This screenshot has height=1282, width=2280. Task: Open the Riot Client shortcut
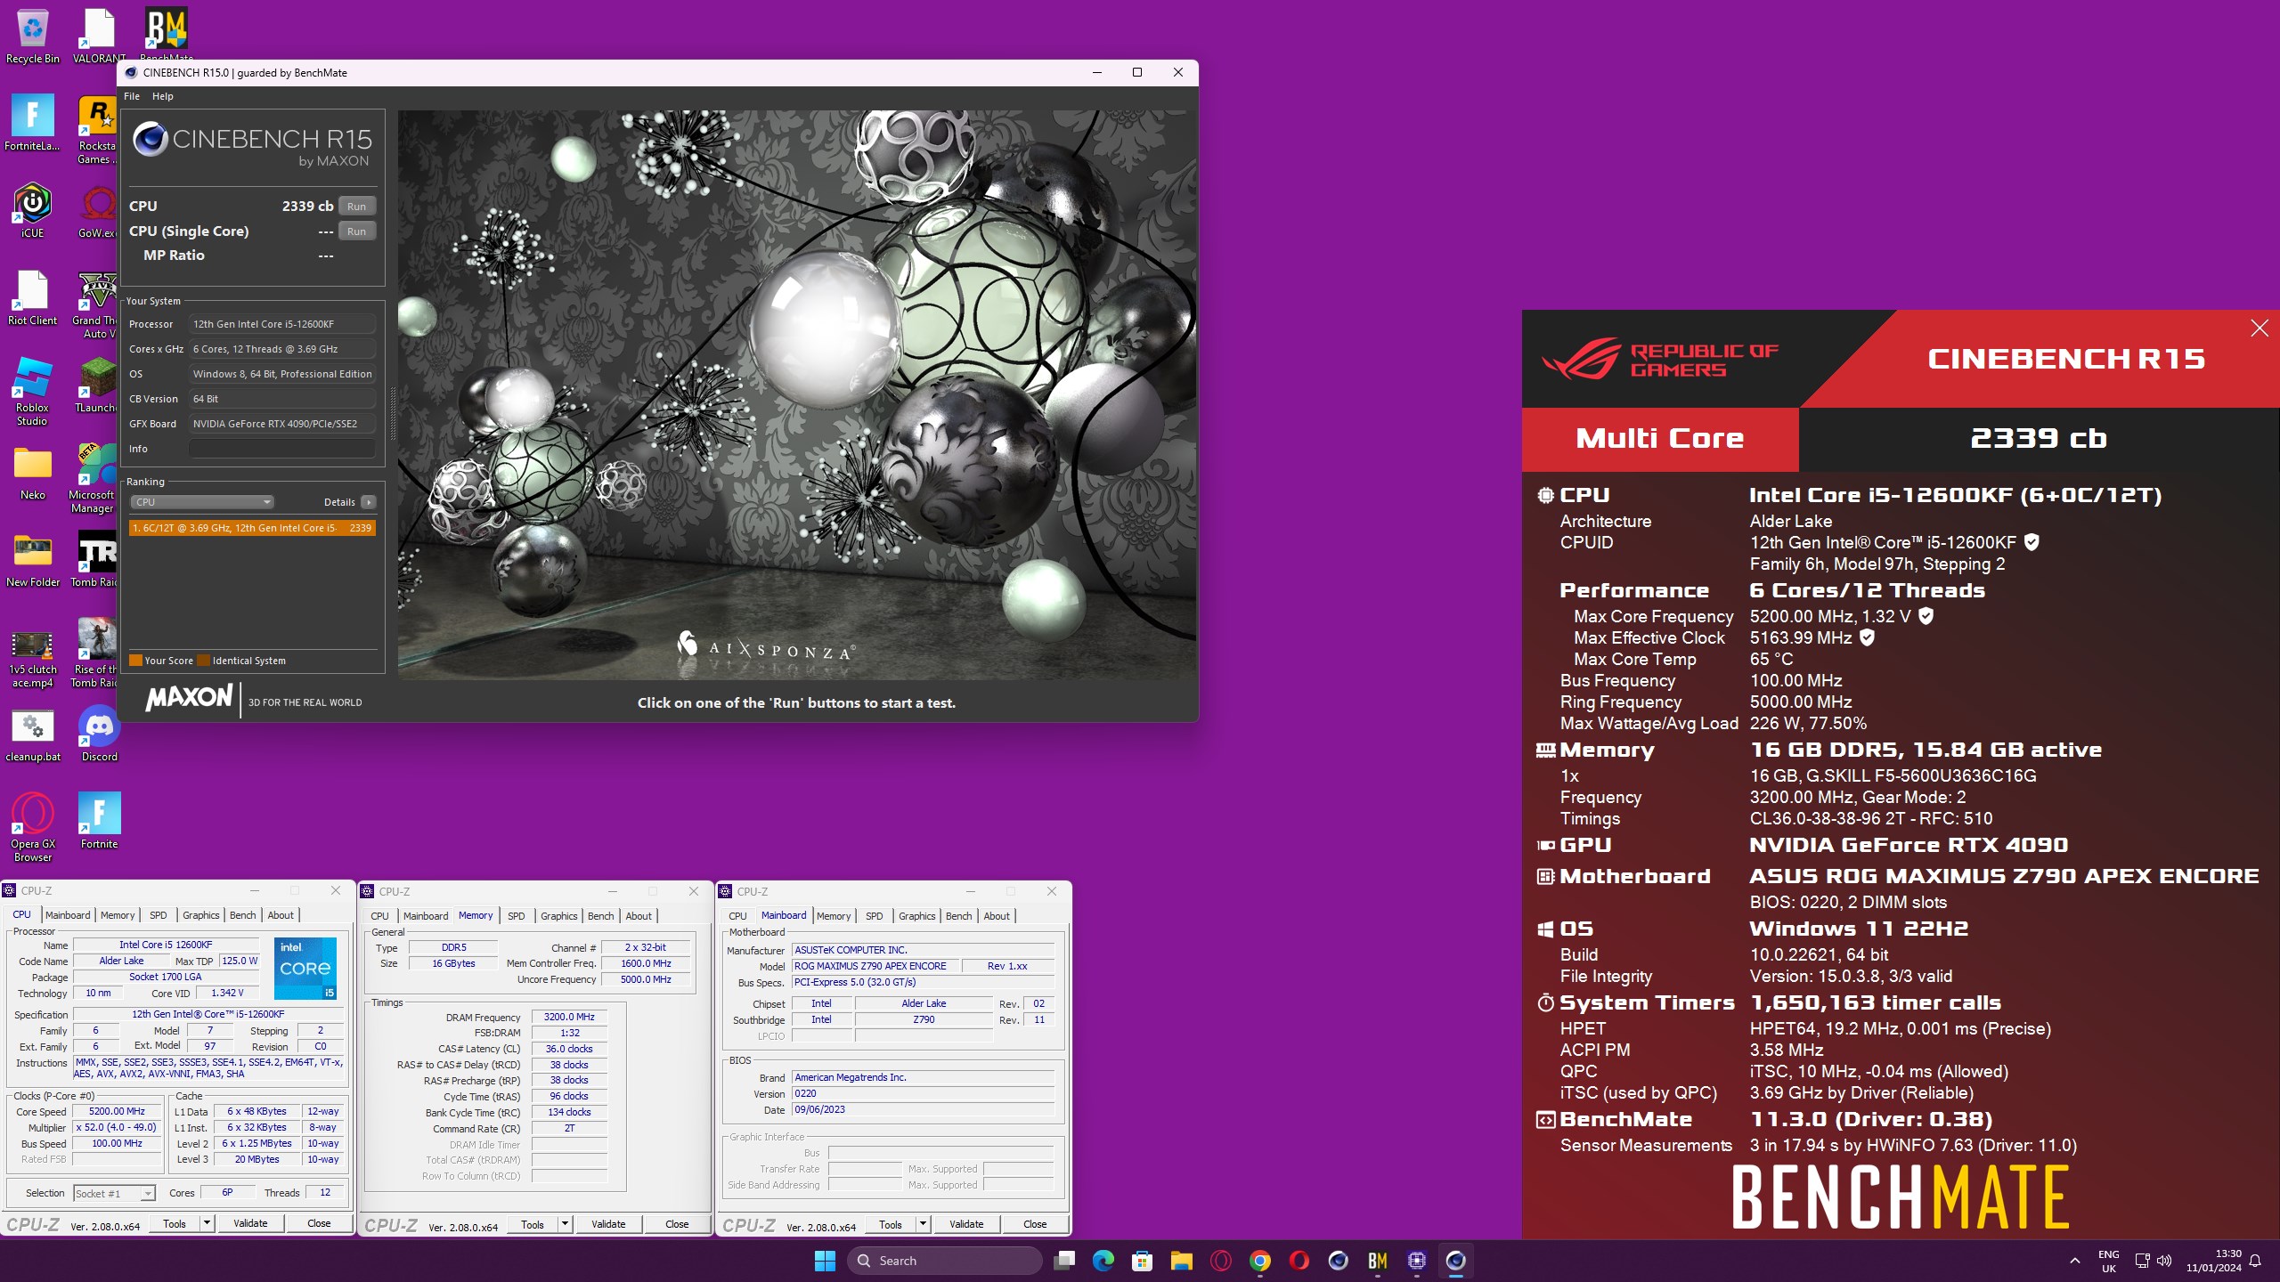(x=33, y=297)
